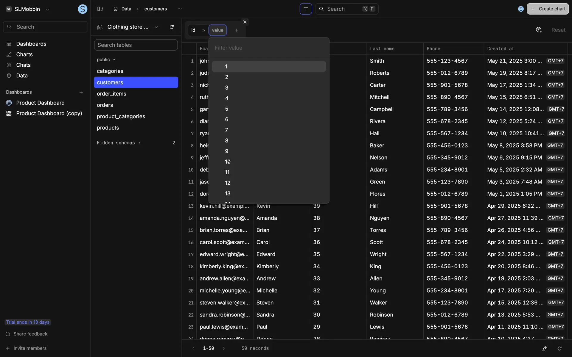Image resolution: width=572 pixels, height=357 pixels.
Task: Open the three-dots menu beside customers
Action: tap(179, 9)
